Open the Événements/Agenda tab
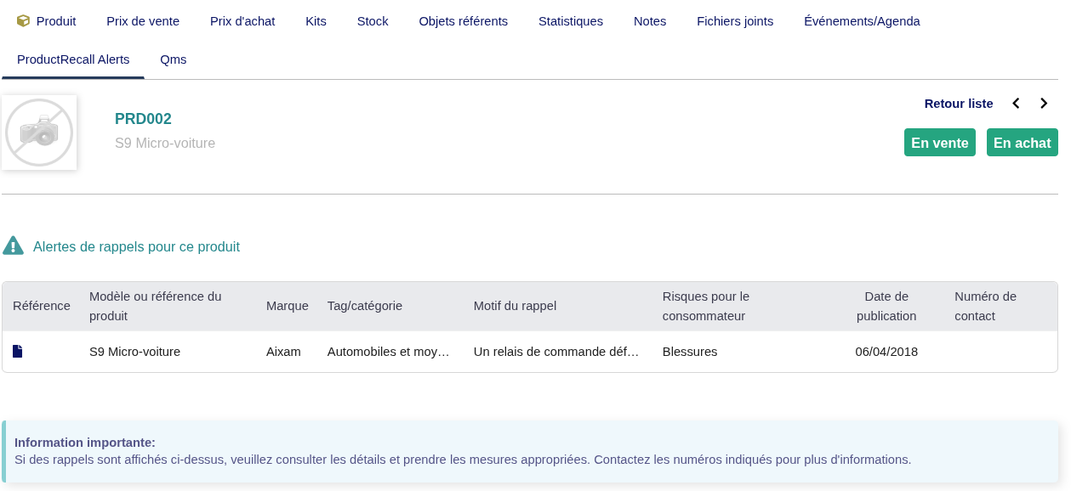The width and height of the screenshot is (1071, 491). click(862, 21)
